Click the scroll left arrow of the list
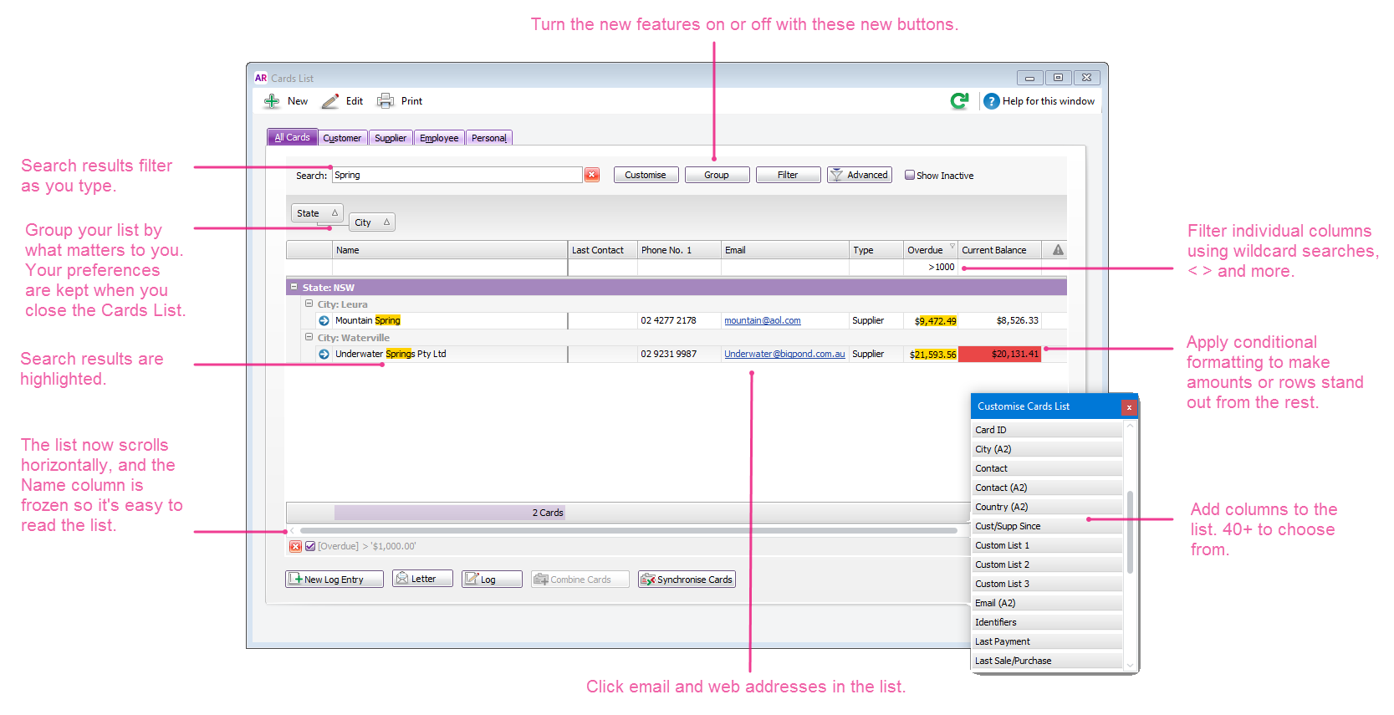 292,530
